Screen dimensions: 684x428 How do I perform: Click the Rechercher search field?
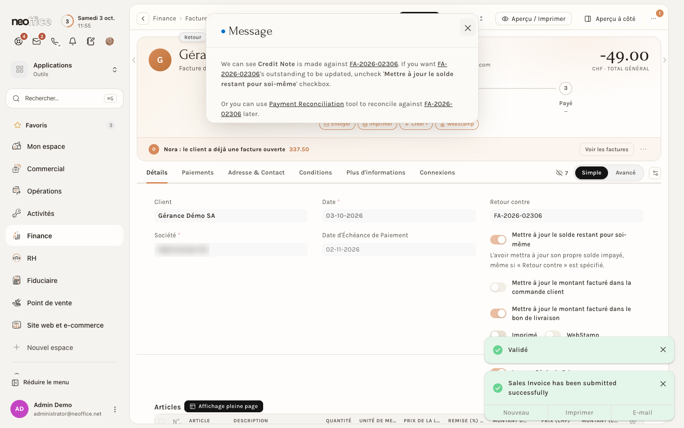pyautogui.click(x=65, y=98)
